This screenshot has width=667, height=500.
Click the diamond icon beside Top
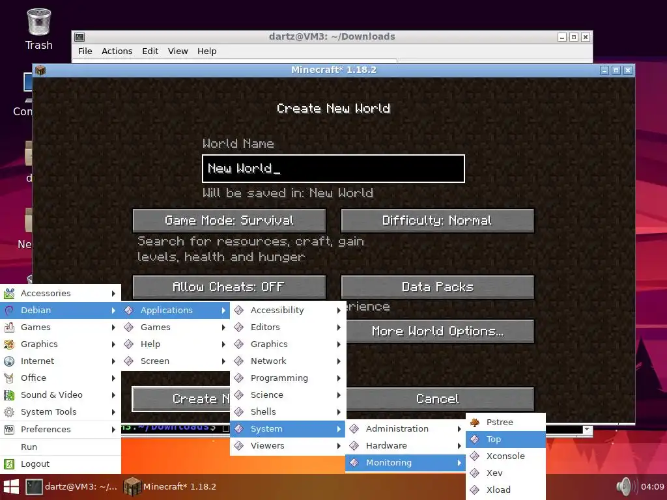[x=475, y=439]
